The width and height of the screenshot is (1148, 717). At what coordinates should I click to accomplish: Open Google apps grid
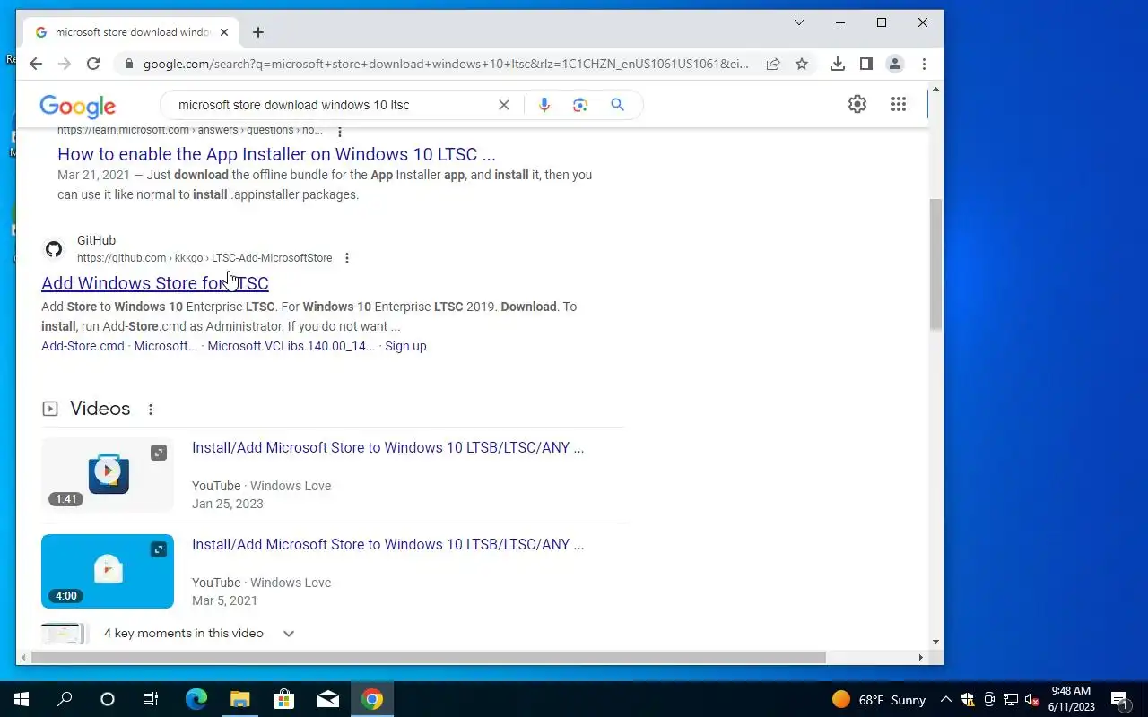(899, 104)
